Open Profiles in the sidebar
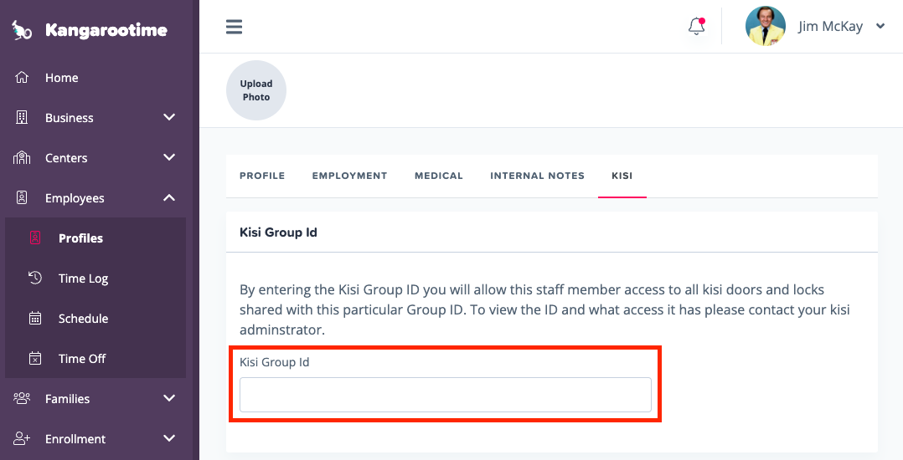 point(80,238)
